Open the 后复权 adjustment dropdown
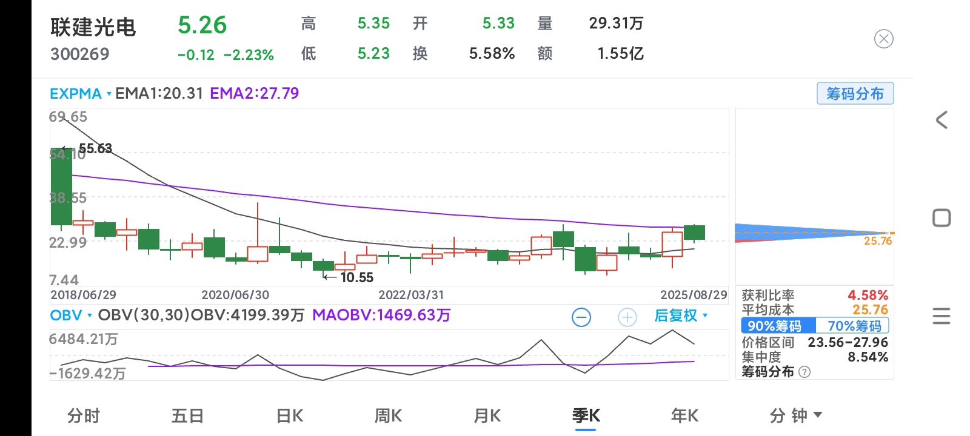Viewport: 970px width, 436px height. click(x=681, y=315)
